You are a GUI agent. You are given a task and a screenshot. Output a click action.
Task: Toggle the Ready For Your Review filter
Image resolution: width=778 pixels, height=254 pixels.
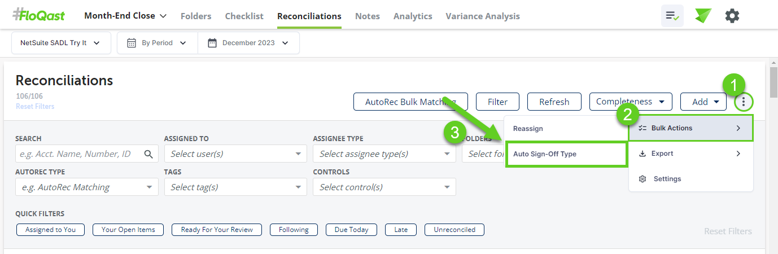217,230
